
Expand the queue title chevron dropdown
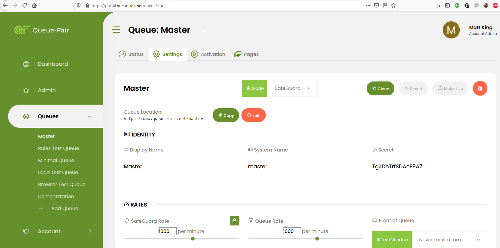[x=205, y=30]
